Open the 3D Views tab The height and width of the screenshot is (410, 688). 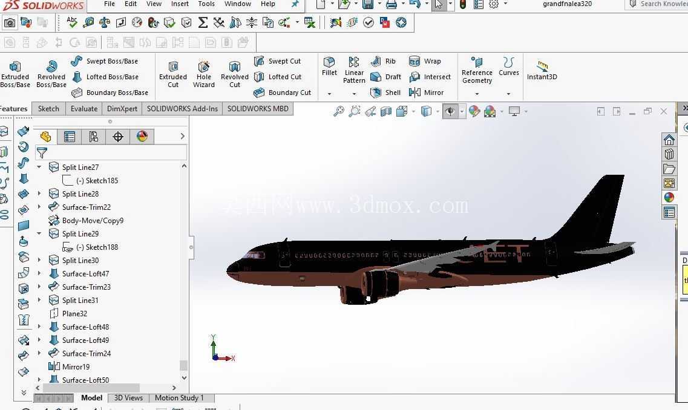[x=128, y=398]
